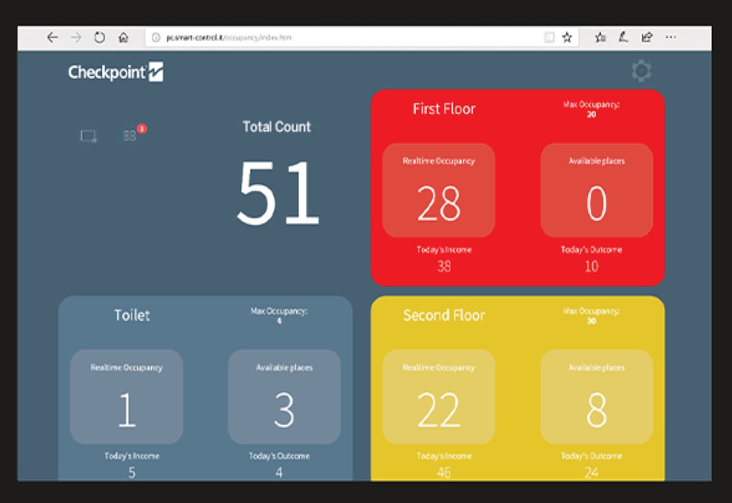This screenshot has width=732, height=503.
Task: Open the favorites hub list
Action: pos(600,38)
